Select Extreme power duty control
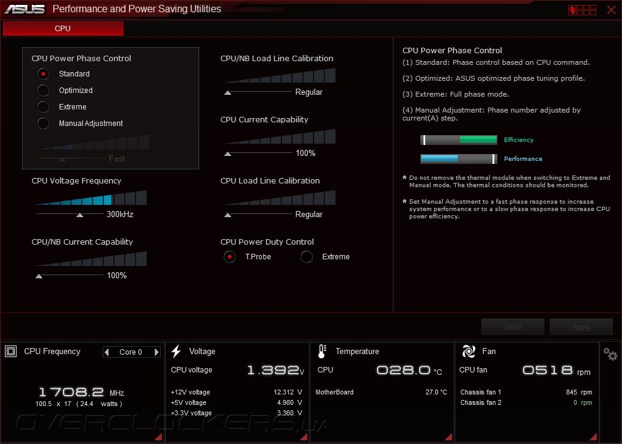The height and width of the screenshot is (444, 622). pos(307,257)
